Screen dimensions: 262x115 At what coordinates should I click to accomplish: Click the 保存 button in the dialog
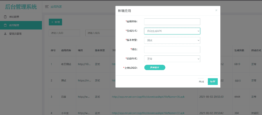(213, 82)
